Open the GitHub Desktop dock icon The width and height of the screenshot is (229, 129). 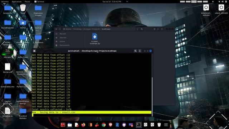click(x=124, y=125)
